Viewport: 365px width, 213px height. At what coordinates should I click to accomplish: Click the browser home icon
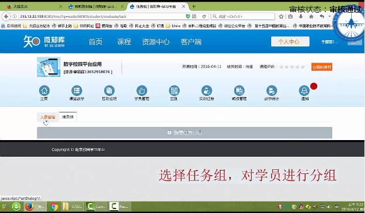(311, 17)
